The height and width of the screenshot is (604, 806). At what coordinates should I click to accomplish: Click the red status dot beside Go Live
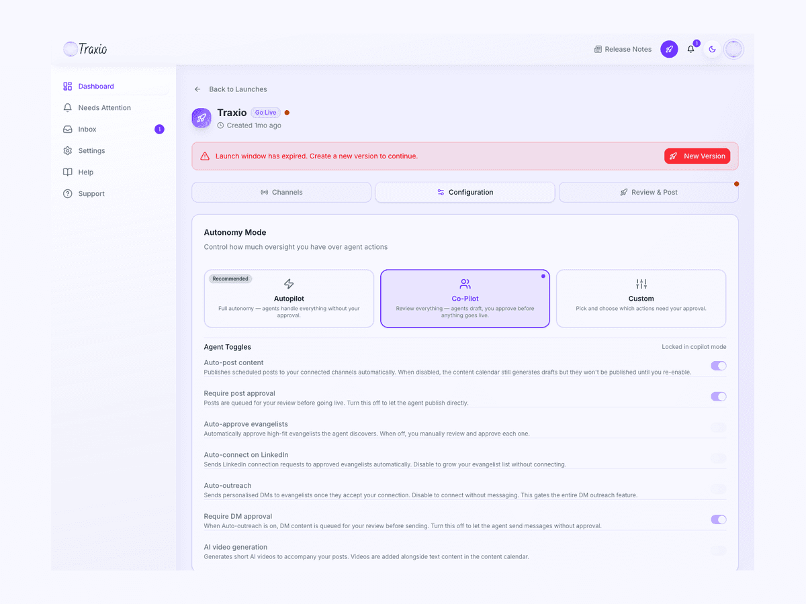(x=287, y=113)
